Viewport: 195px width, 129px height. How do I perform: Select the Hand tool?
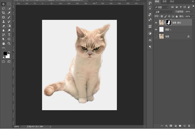3,43
